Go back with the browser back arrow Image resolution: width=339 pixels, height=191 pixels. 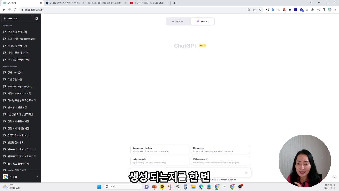pos(4,10)
